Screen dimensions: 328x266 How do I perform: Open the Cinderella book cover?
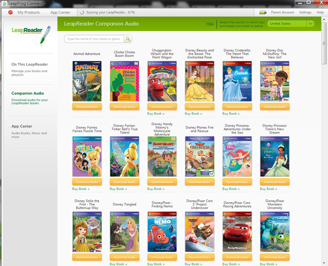coord(237,81)
